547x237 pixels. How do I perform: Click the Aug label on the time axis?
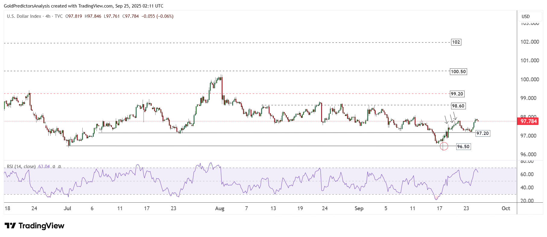click(x=220, y=208)
